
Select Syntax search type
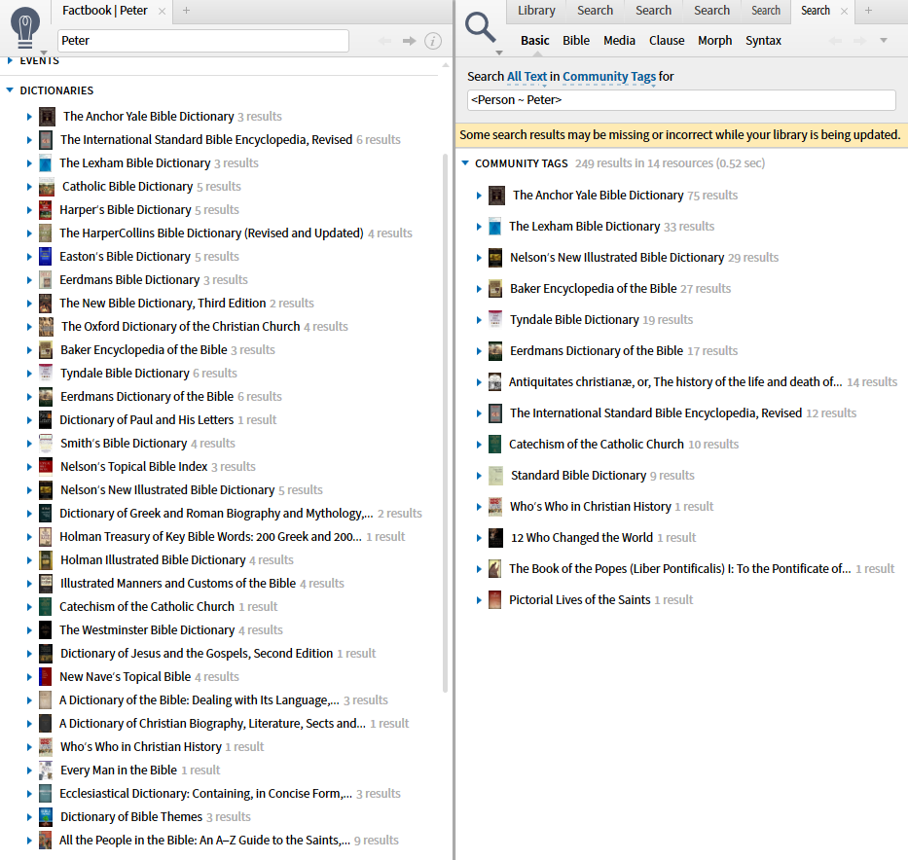click(x=763, y=41)
